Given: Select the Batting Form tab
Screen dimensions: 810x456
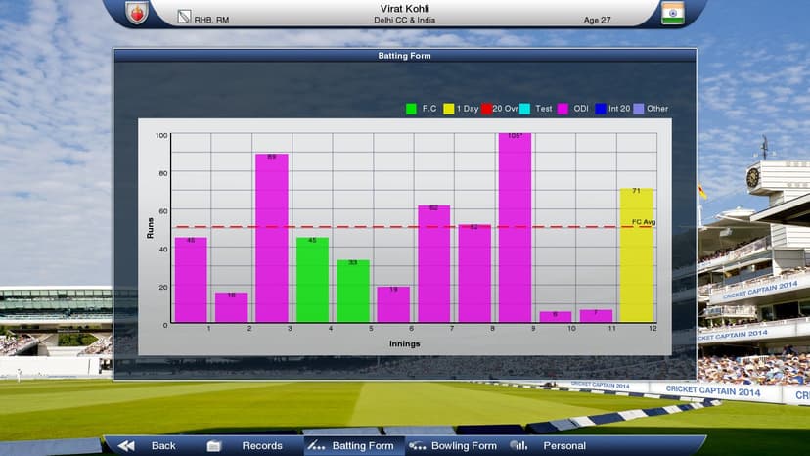Looking at the screenshot, I should click(x=354, y=446).
